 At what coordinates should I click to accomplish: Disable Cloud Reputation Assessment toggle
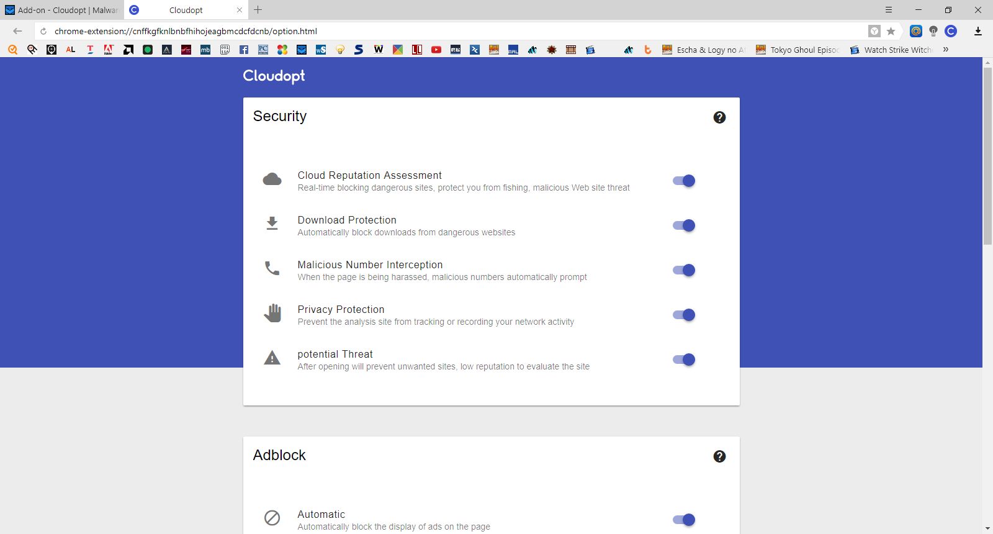pyautogui.click(x=684, y=181)
